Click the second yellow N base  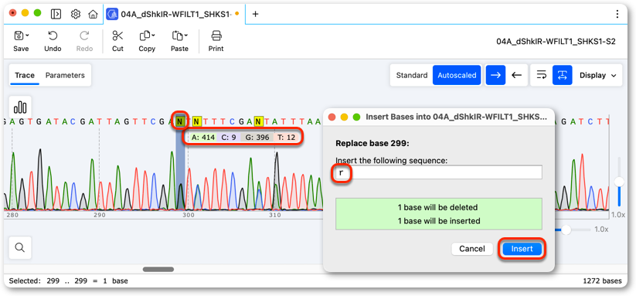click(x=197, y=121)
